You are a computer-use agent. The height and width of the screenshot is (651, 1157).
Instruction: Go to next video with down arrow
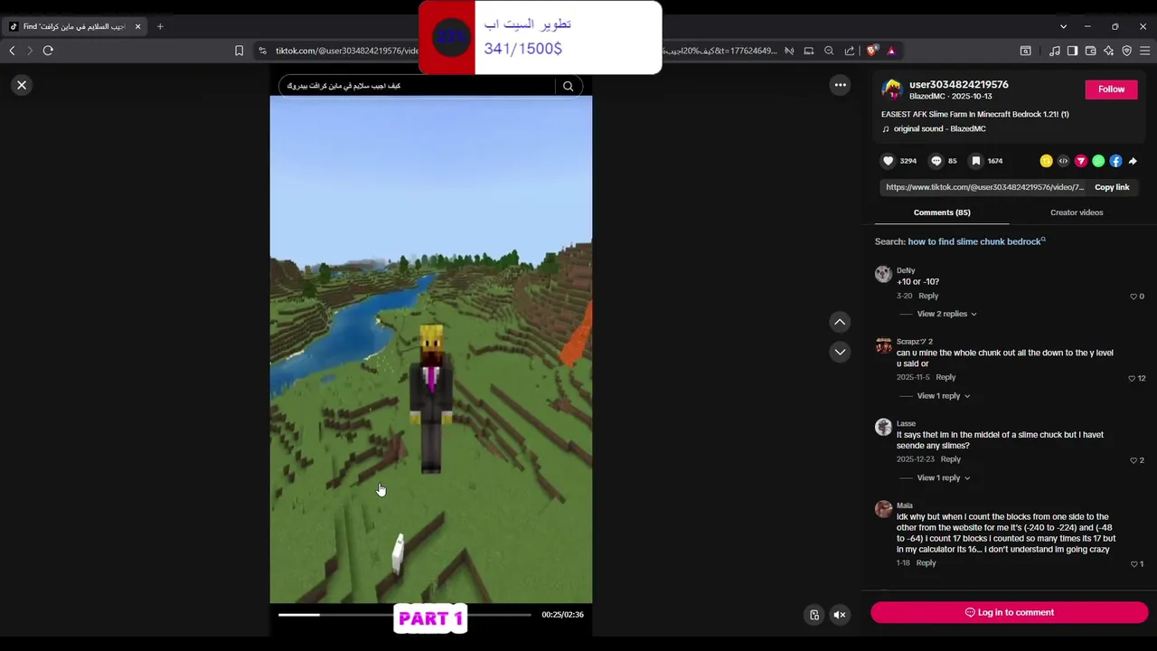point(840,352)
